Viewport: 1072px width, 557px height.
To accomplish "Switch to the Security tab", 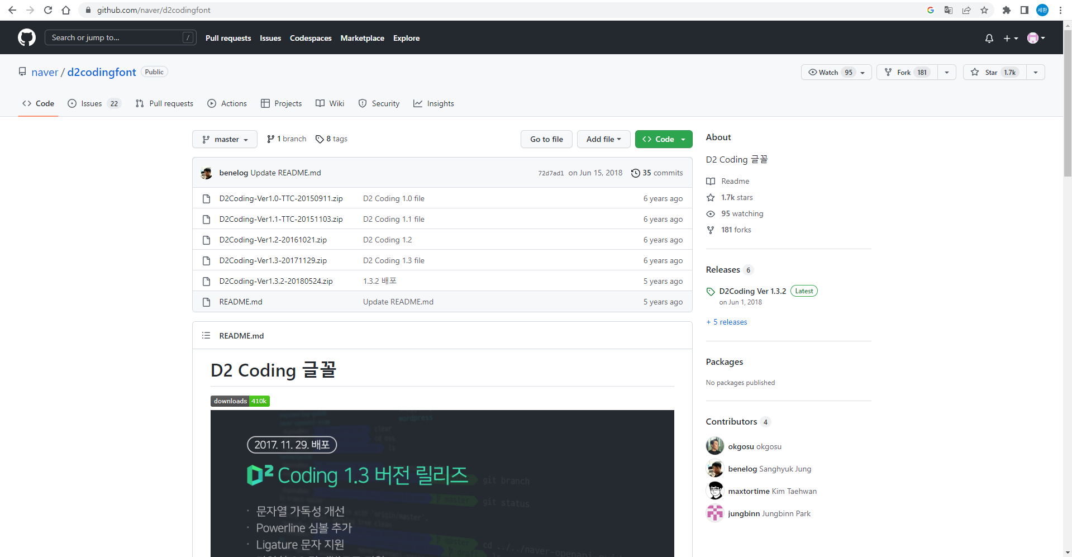I will click(379, 103).
